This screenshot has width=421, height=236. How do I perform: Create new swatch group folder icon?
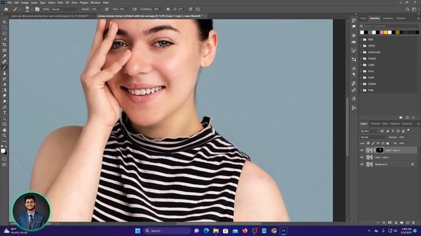[401, 117]
